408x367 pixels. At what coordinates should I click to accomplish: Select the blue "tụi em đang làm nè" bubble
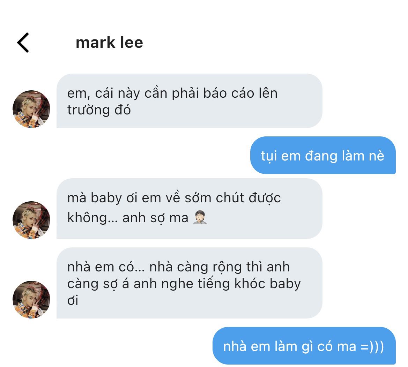[x=323, y=155]
